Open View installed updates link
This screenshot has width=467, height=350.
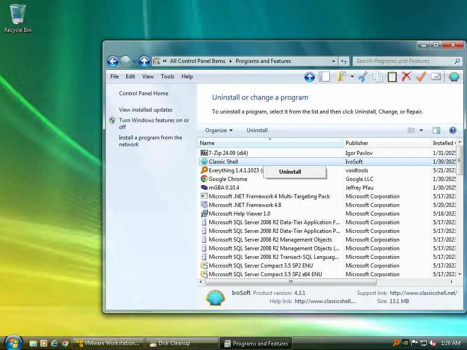145,110
